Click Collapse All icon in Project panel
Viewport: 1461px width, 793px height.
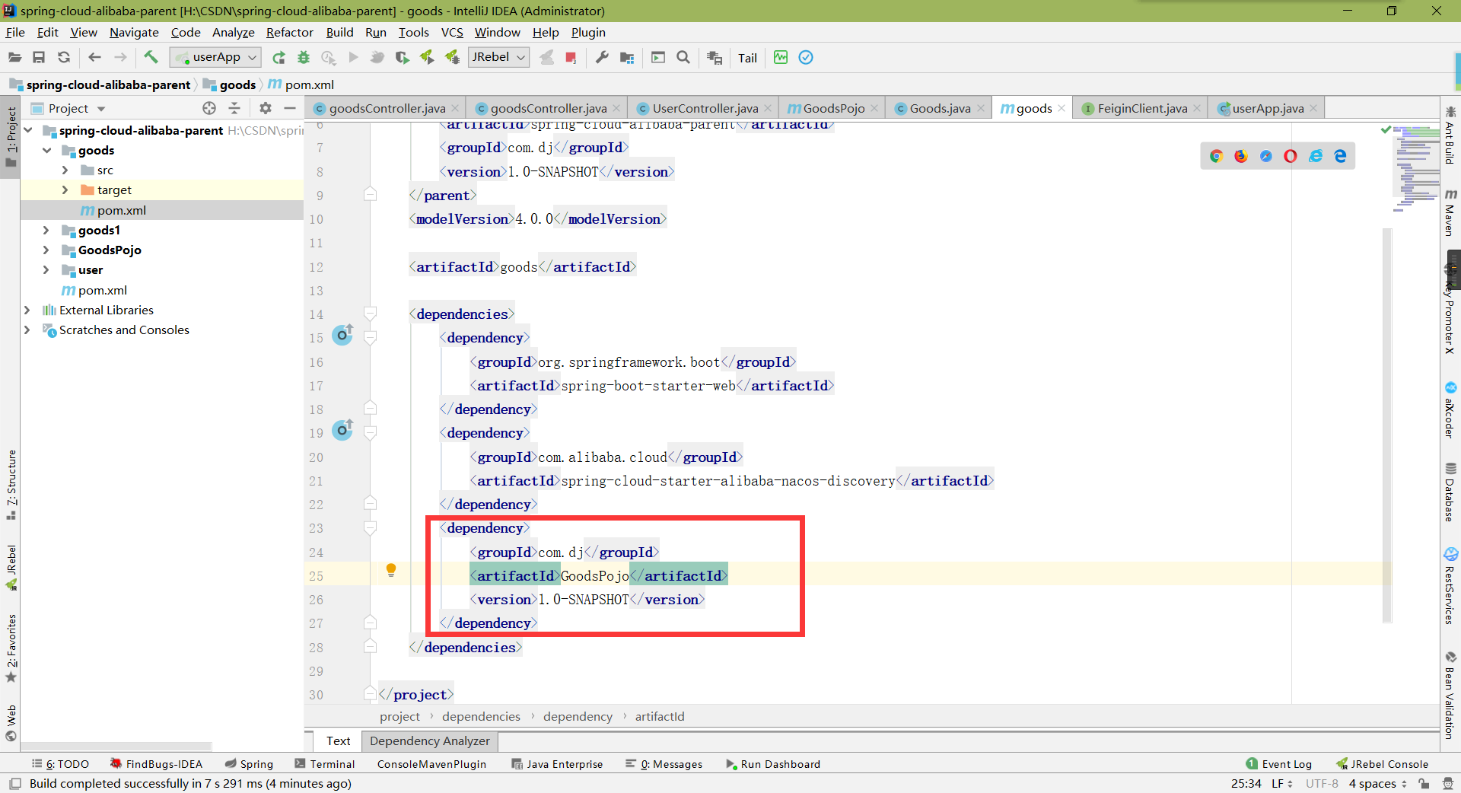(x=234, y=108)
